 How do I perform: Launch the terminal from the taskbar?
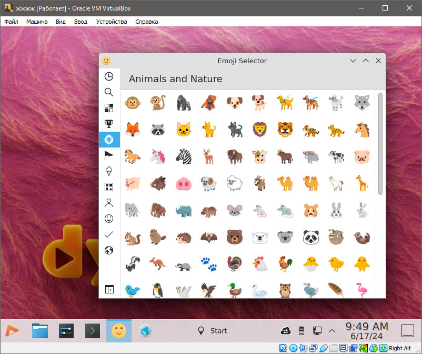click(93, 331)
